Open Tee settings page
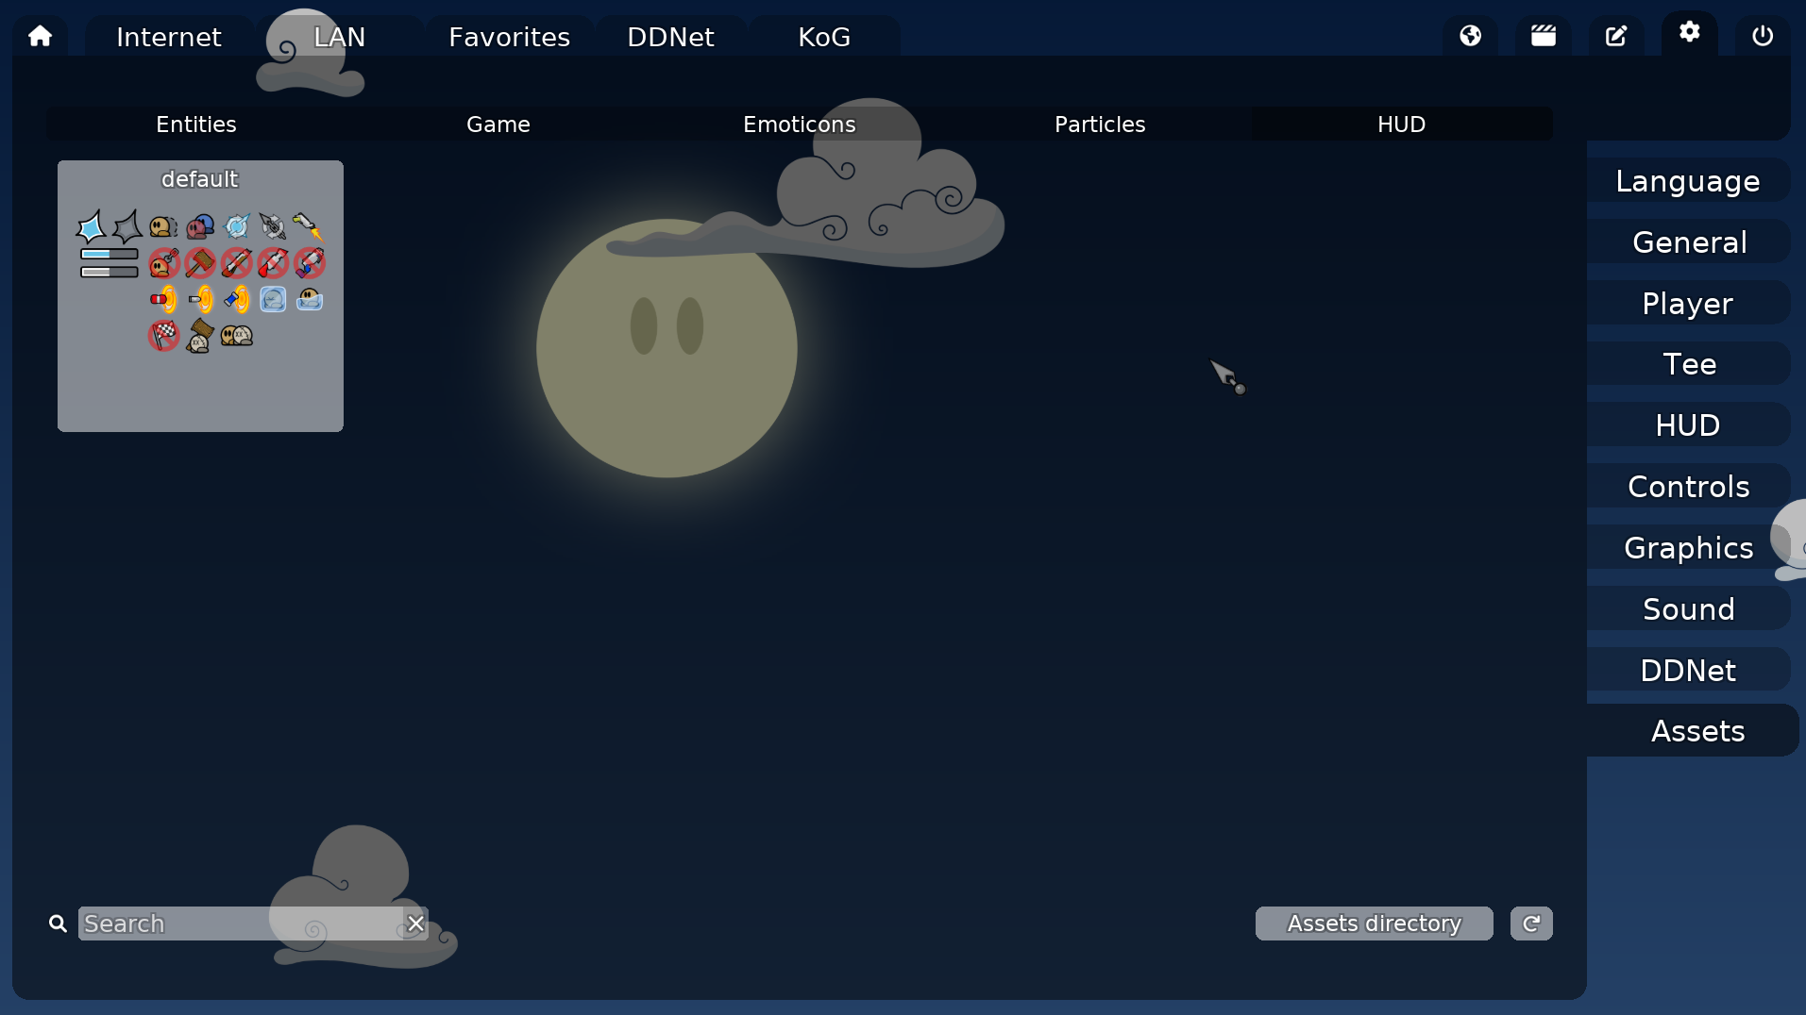Screen dimensions: 1806x1015 pos(1688,363)
